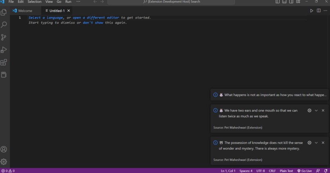Open the Manage gear in activity bar
Screen dimensions: 330x173
pyautogui.click(x=4, y=162)
